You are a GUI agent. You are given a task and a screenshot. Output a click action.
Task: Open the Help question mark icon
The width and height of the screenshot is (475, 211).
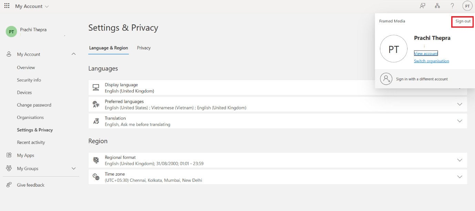[452, 6]
